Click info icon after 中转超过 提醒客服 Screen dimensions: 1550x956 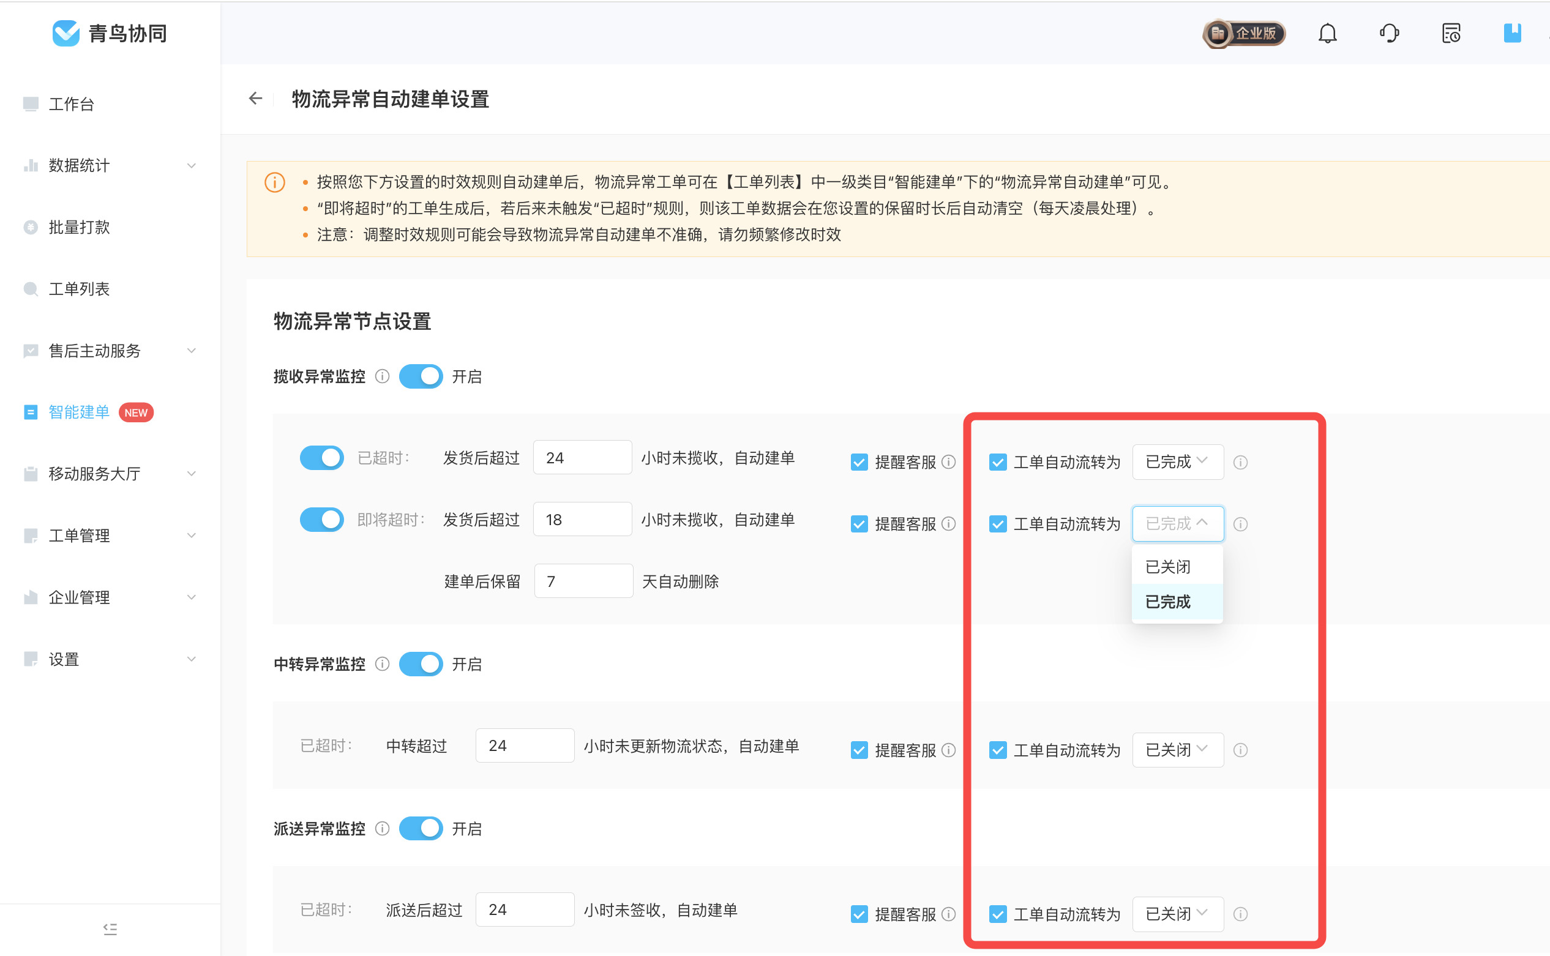(949, 750)
